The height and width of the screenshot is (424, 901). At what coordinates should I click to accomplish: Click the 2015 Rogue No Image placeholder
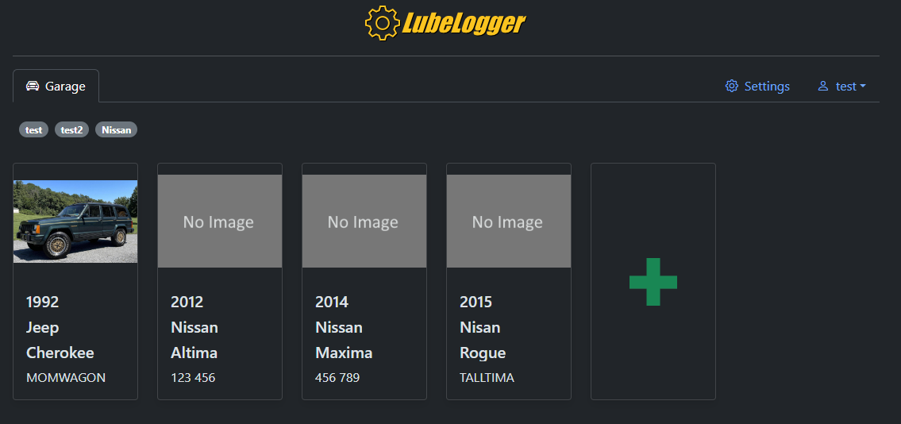tap(509, 221)
